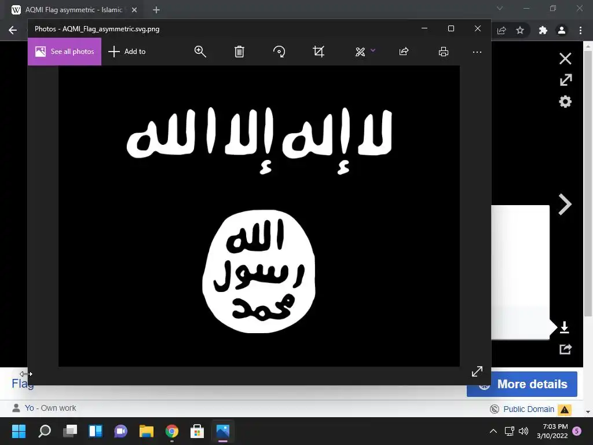Share the photo from Photos toolbar

point(404,52)
